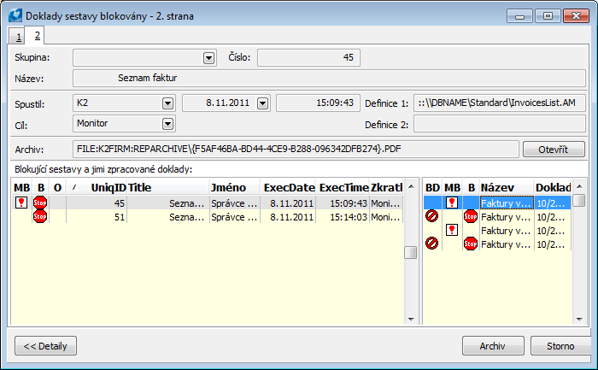The image size is (598, 370).
Task: Click the UniqID column header
Action: (x=97, y=187)
